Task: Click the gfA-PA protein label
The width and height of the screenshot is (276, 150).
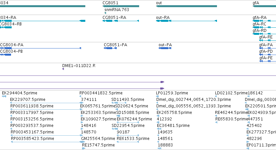Action: (x=266, y=45)
